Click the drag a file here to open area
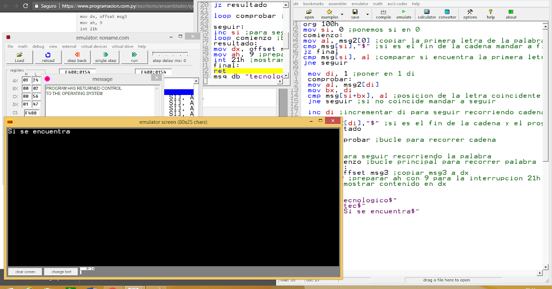 (x=446, y=280)
